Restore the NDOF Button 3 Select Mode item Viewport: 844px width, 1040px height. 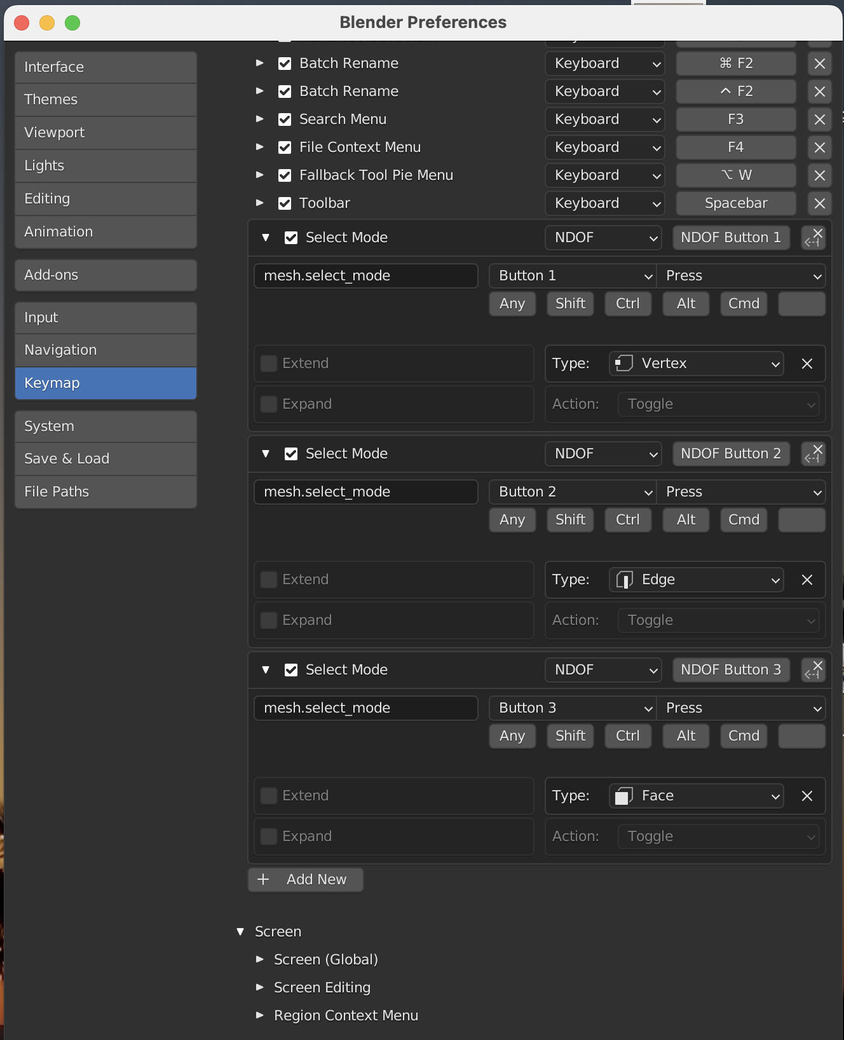coord(813,670)
